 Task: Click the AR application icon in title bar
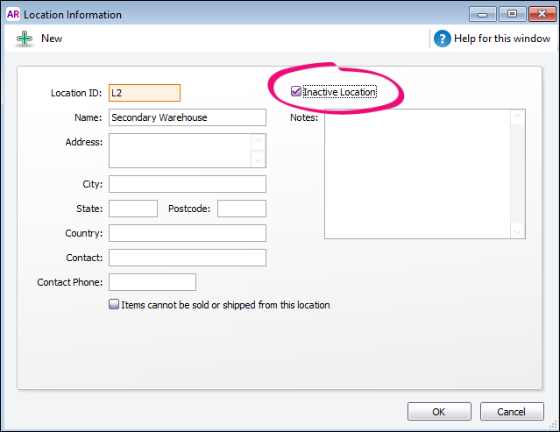tap(12, 14)
